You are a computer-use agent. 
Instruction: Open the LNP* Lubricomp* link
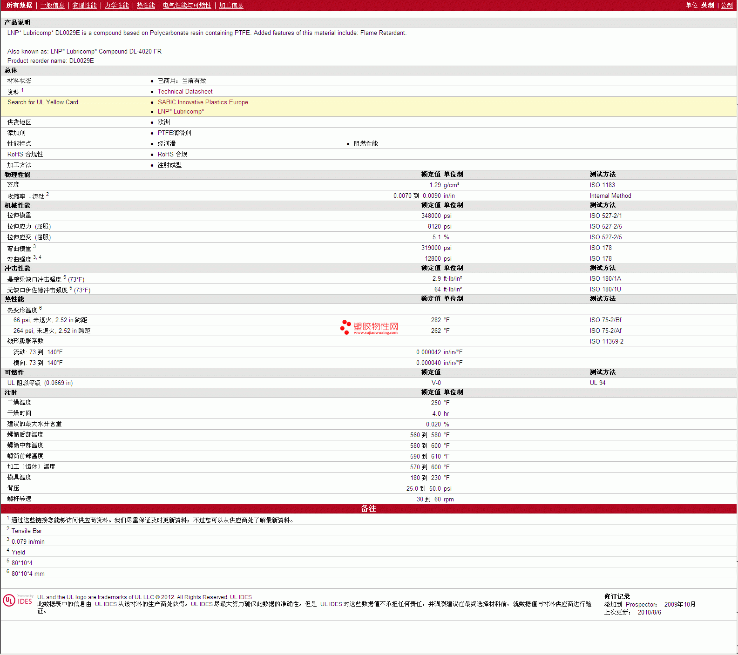181,112
